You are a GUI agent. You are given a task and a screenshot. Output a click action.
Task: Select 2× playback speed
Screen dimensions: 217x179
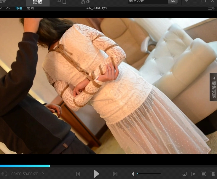8,8
